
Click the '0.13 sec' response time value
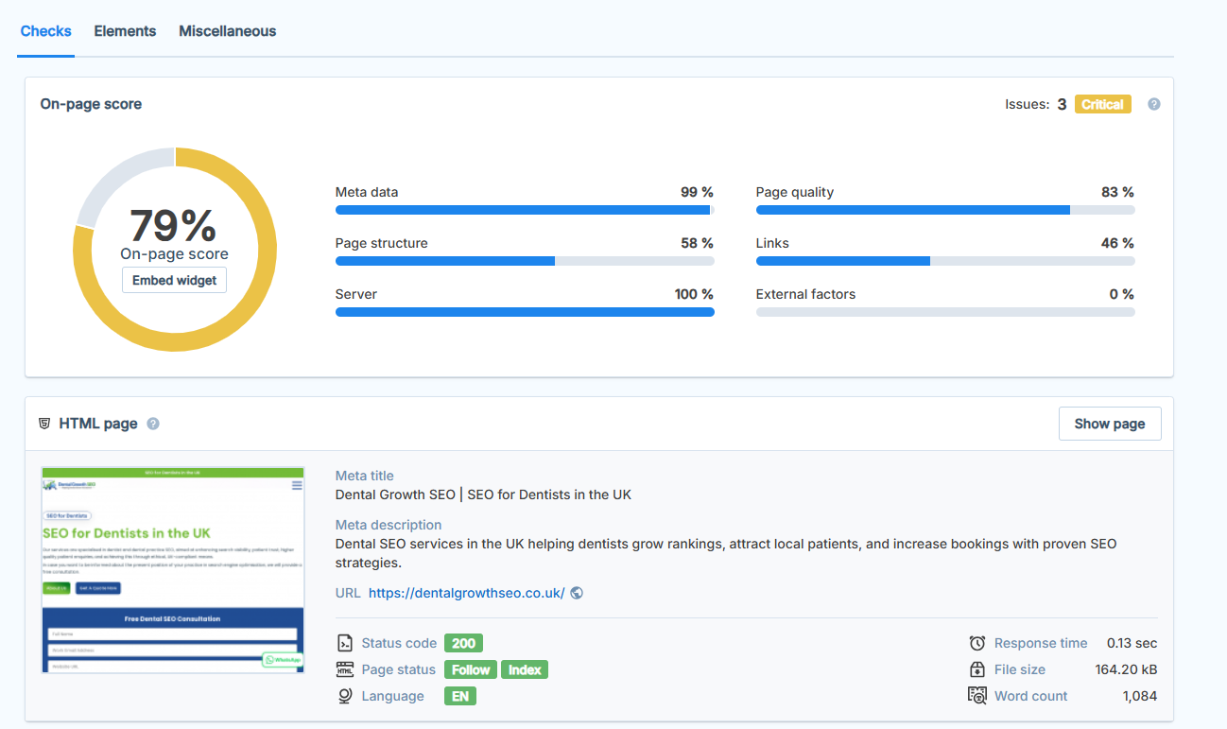click(x=1132, y=643)
